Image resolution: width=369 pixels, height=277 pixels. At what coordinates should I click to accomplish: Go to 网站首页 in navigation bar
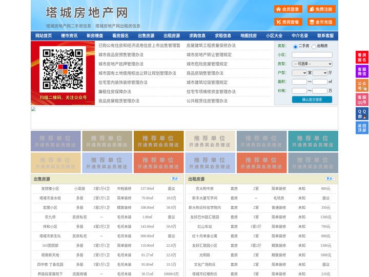coord(44,36)
